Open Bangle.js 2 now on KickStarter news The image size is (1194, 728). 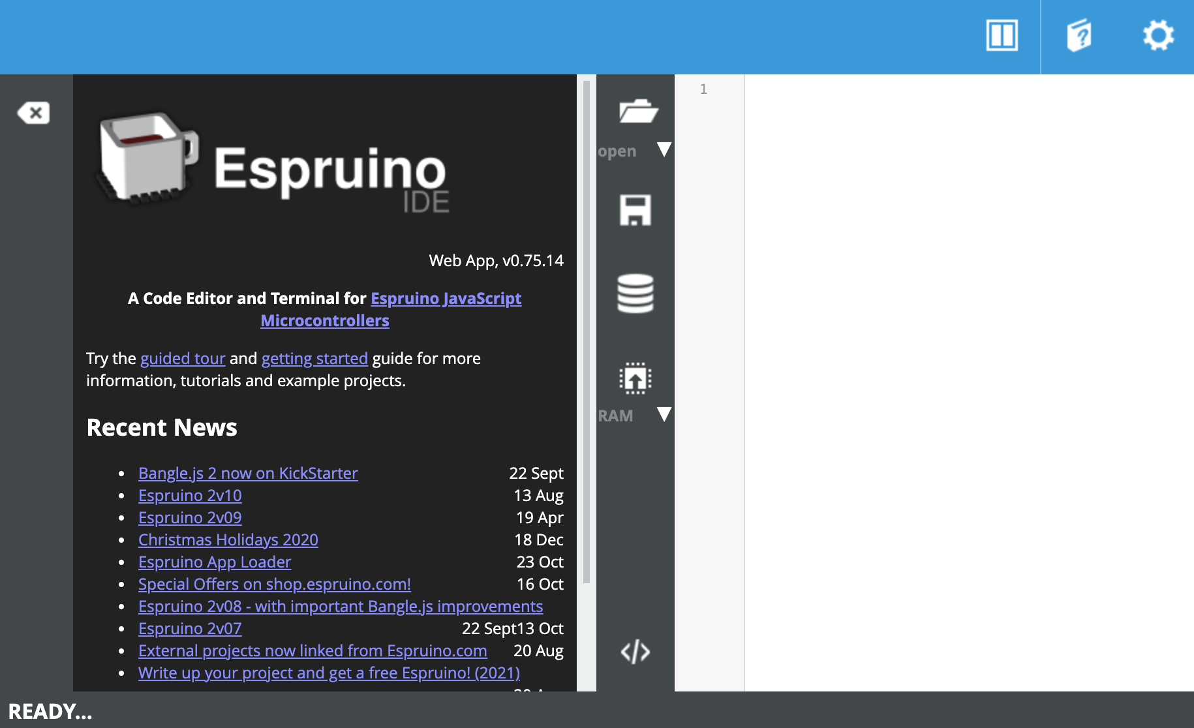(x=248, y=474)
